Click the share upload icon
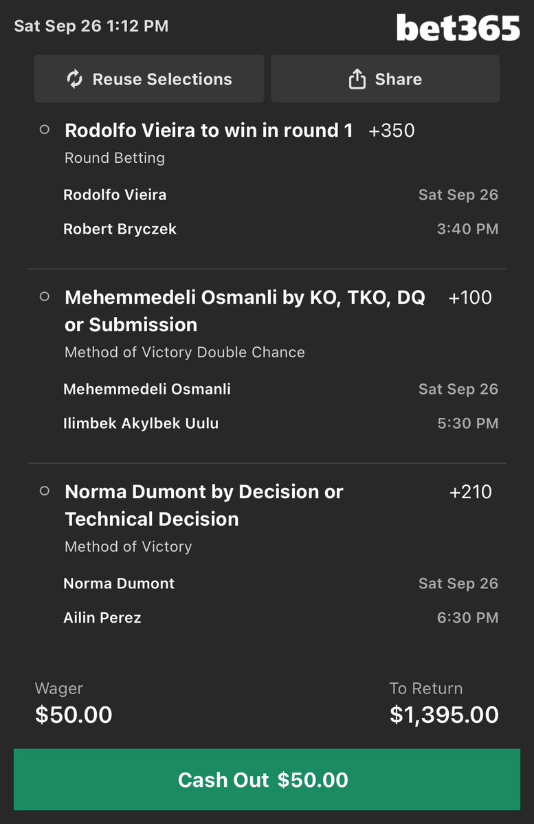This screenshot has height=824, width=534. click(357, 79)
